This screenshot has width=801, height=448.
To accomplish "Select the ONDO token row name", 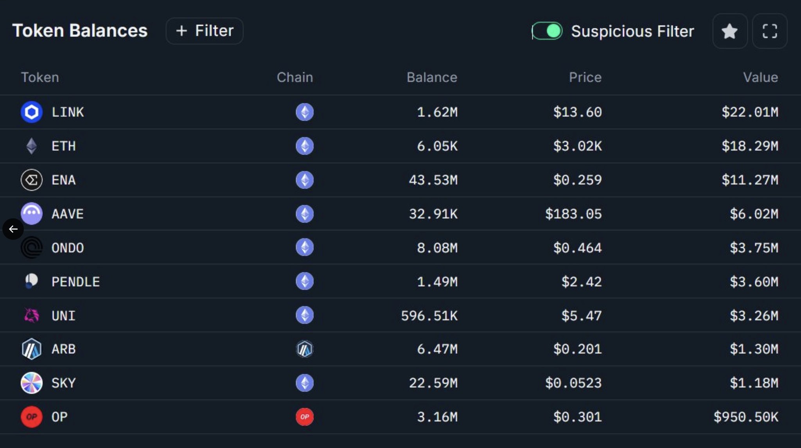I will 68,248.
